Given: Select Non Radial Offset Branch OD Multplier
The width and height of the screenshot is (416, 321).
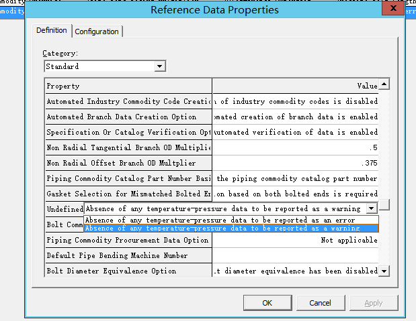Looking at the screenshot, I should tap(128, 163).
